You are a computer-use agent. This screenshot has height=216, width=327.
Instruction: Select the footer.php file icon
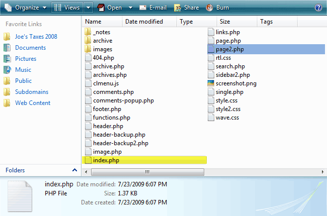click(x=88, y=109)
